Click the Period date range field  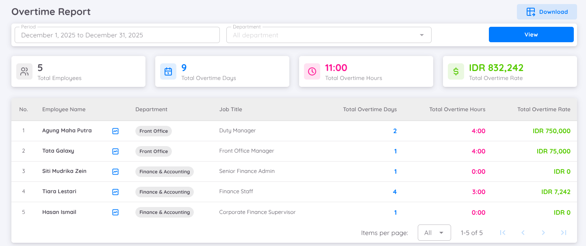coord(117,35)
